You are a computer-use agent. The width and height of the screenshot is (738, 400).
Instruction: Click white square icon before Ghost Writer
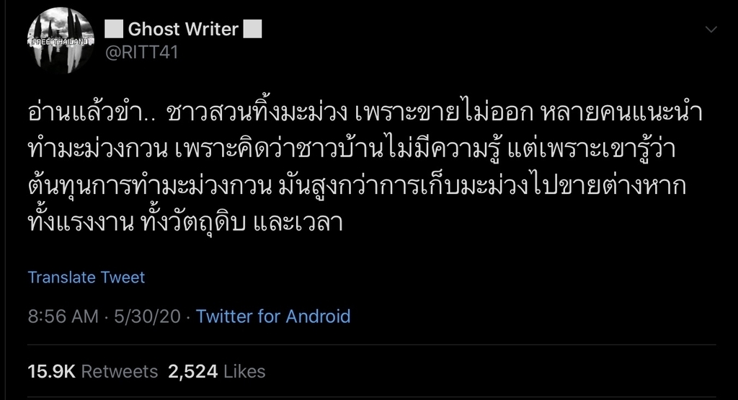click(114, 30)
